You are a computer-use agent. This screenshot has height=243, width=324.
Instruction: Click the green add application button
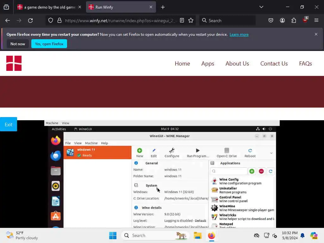(252, 171)
